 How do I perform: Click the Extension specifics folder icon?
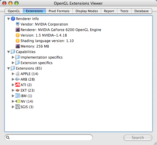click(18, 63)
